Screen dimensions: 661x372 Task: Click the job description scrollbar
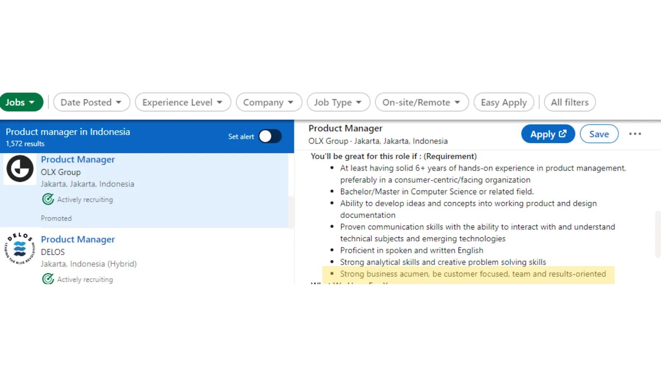coord(658,234)
